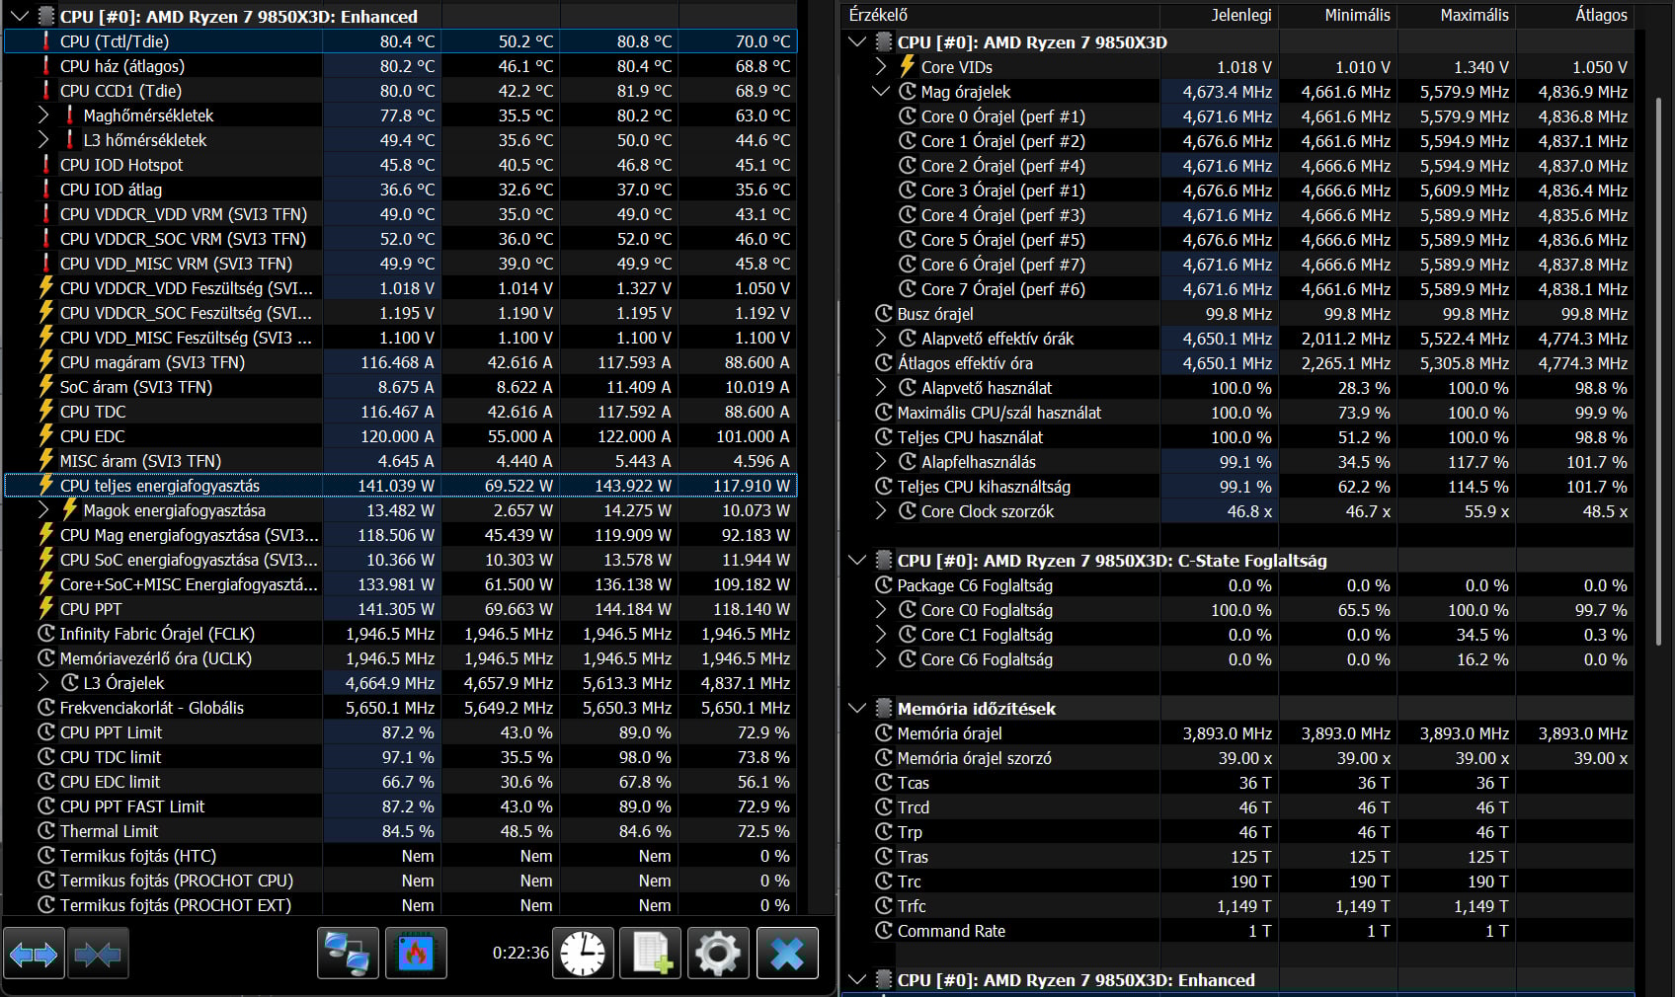Select the Thermal Limit row

(109, 831)
